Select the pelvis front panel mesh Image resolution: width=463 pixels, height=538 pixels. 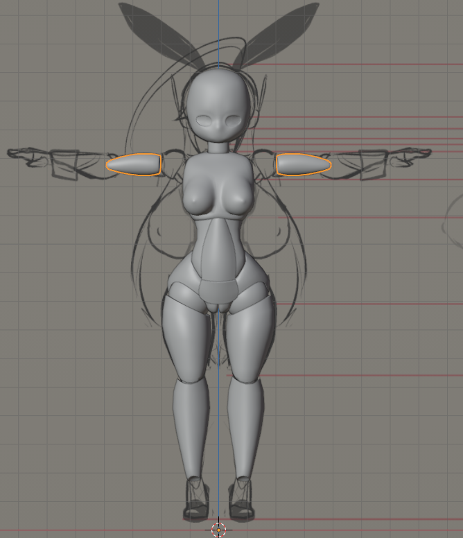point(218,292)
